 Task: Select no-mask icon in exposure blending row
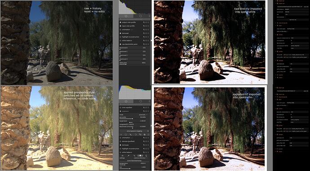point(121,135)
